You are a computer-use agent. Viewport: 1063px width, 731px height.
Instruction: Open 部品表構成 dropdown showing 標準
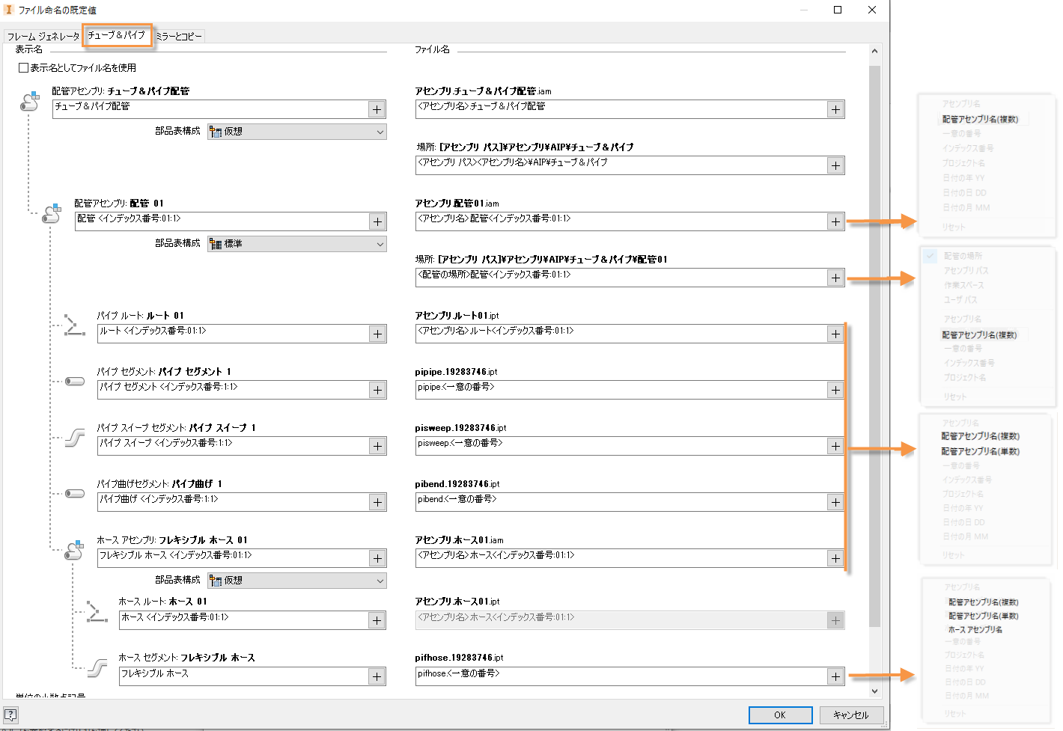point(296,244)
